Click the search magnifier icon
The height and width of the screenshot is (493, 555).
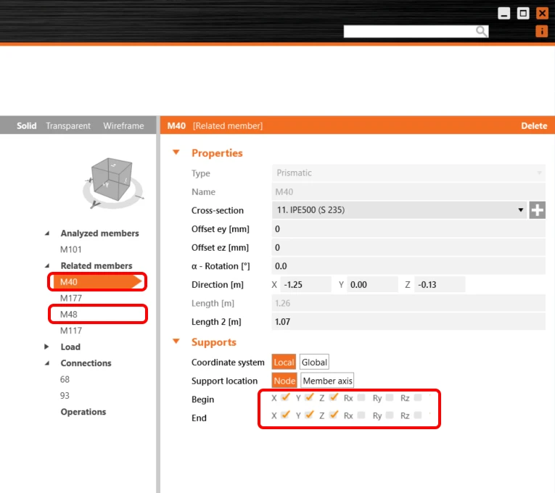(481, 31)
